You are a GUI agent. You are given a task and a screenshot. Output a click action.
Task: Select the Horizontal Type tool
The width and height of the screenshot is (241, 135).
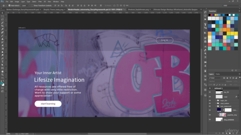click(x=2, y=61)
